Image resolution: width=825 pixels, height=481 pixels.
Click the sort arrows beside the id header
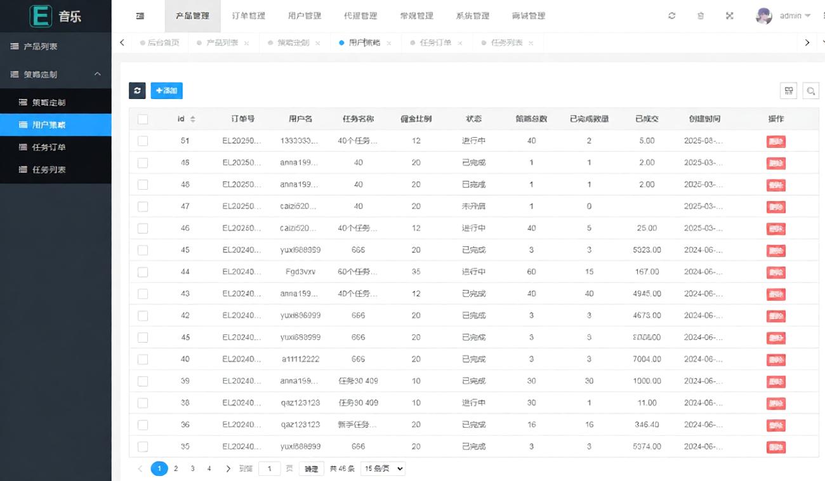coord(193,119)
